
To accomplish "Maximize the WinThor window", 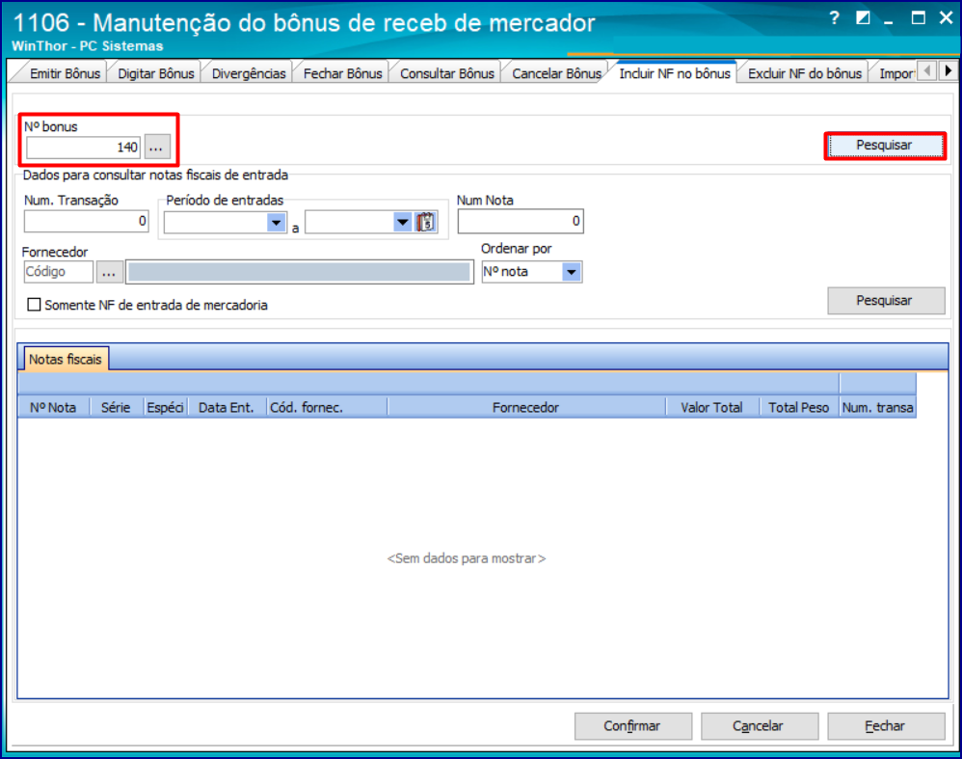I will tap(918, 18).
